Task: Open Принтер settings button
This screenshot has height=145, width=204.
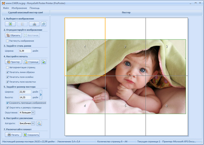Action: click(x=13, y=62)
